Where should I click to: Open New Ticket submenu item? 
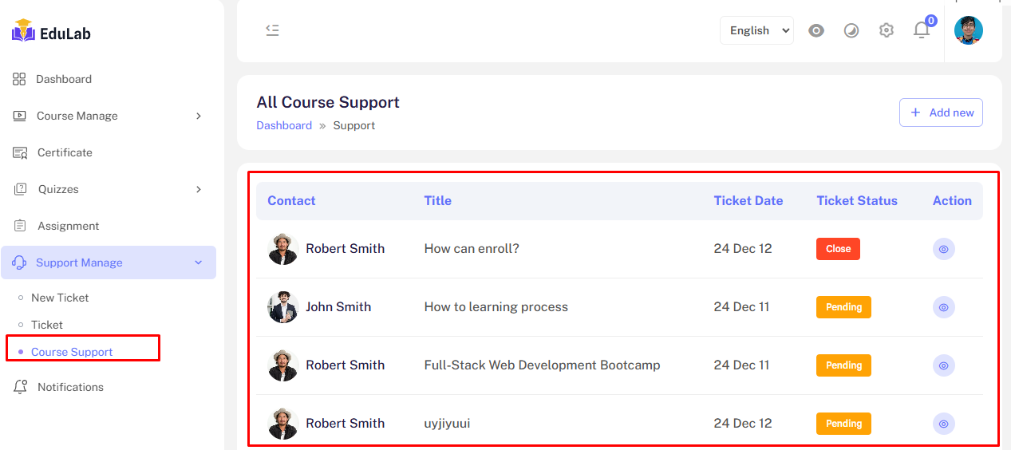60,298
